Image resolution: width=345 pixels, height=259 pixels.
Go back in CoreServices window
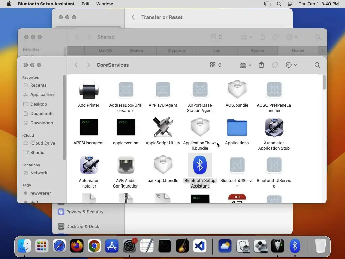point(76,65)
